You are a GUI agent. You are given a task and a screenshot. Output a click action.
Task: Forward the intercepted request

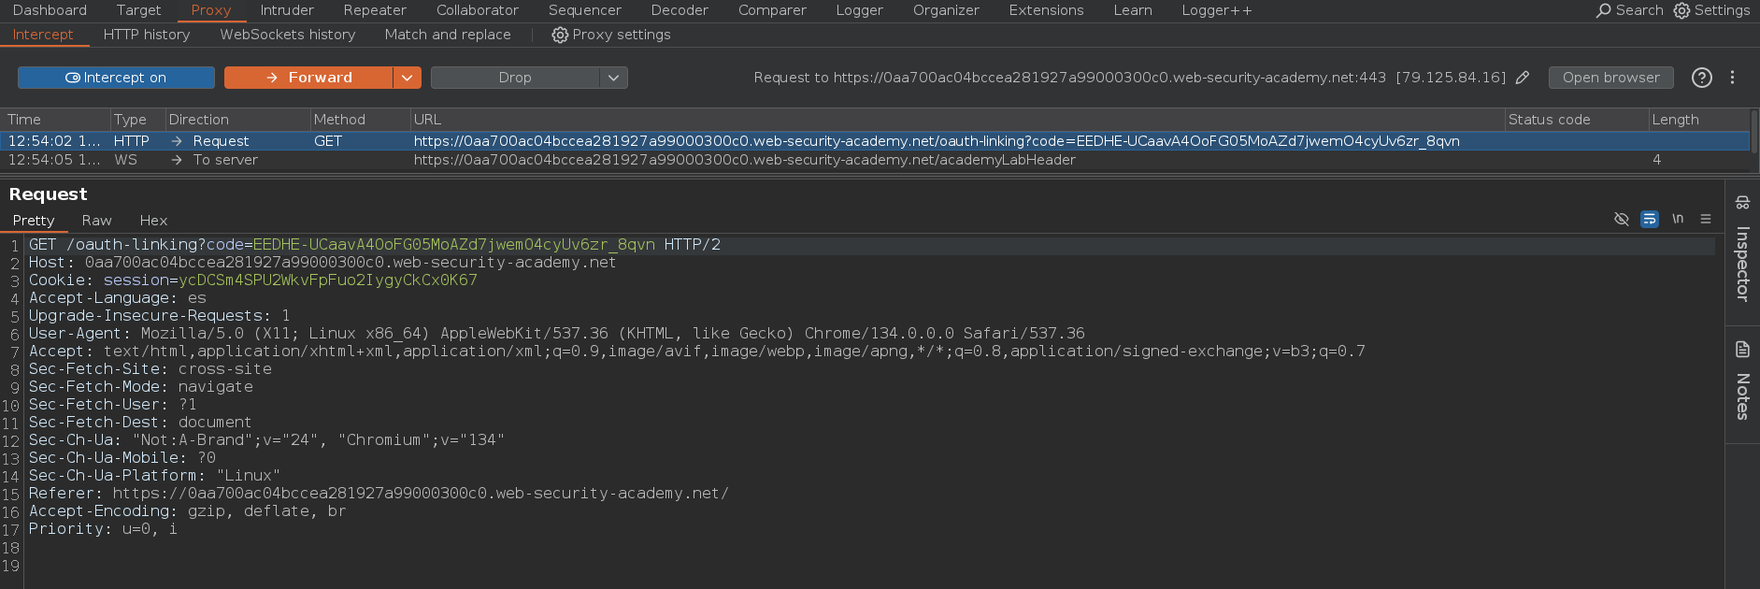coord(308,78)
